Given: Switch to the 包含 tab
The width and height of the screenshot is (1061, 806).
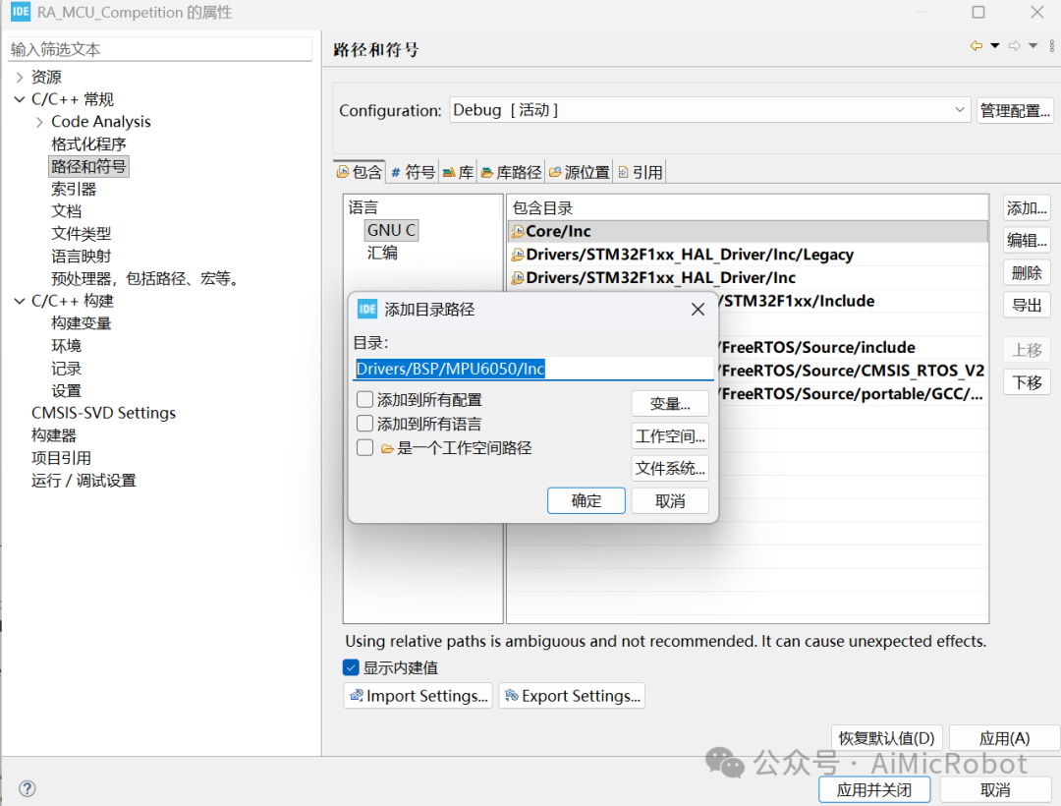Looking at the screenshot, I should pyautogui.click(x=360, y=172).
